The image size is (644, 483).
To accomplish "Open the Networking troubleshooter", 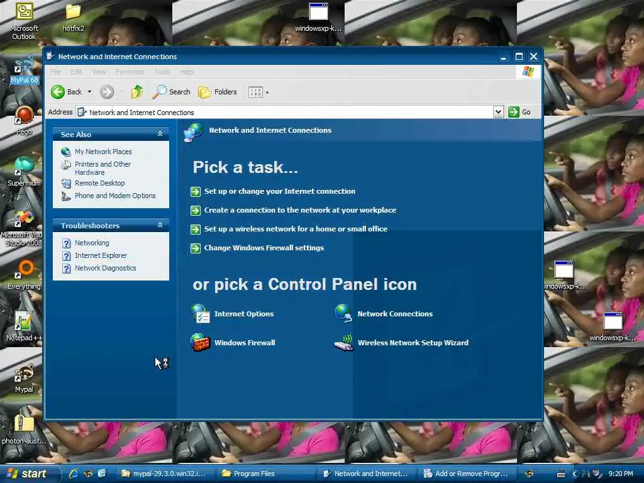I will tap(92, 243).
